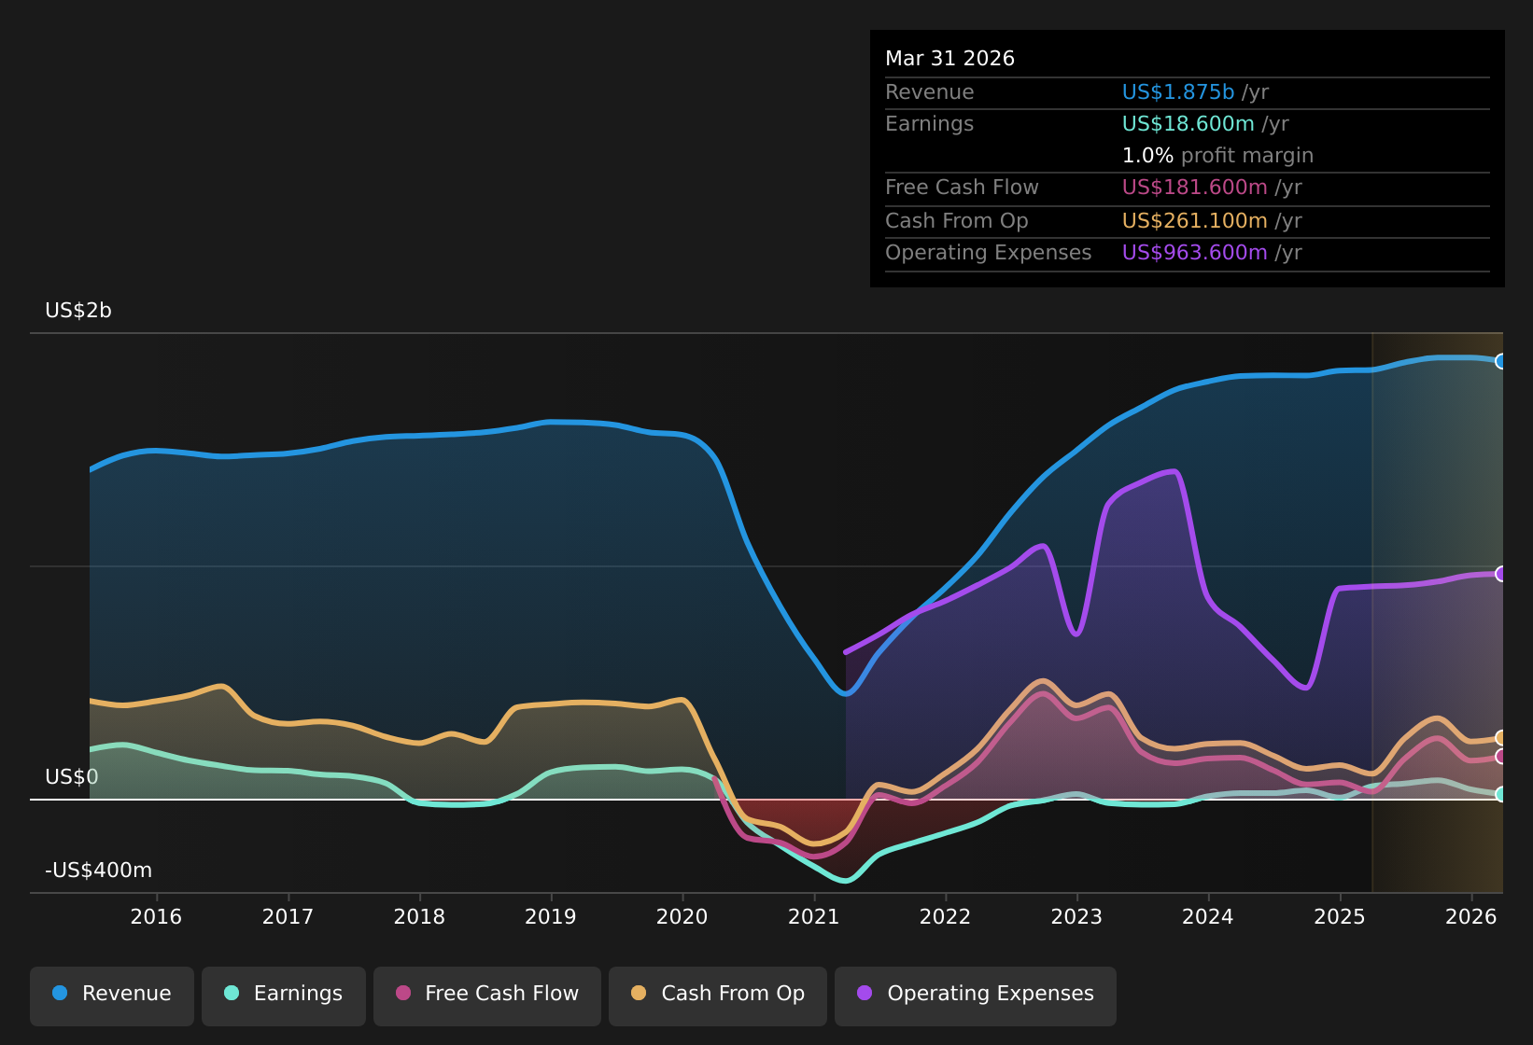
Task: Toggle the Earnings legend button
Action: coord(284,995)
